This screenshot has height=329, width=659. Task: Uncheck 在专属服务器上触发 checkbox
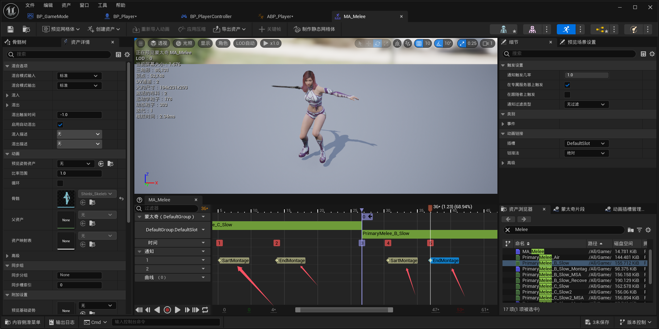click(567, 85)
